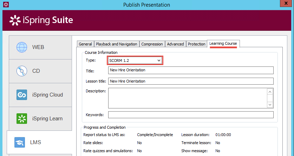The height and width of the screenshot is (156, 294).
Task: Click the Report status to LMS as label
Action: coord(104,135)
